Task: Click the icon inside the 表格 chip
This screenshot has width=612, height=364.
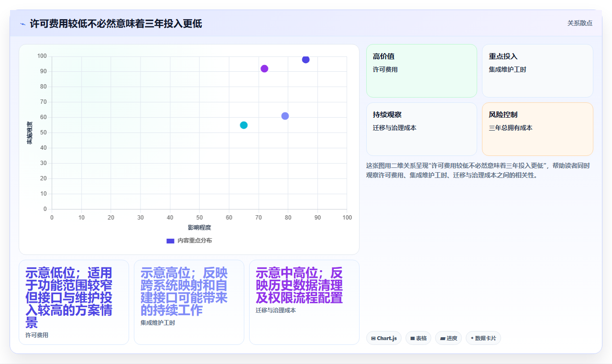Action: (x=413, y=338)
